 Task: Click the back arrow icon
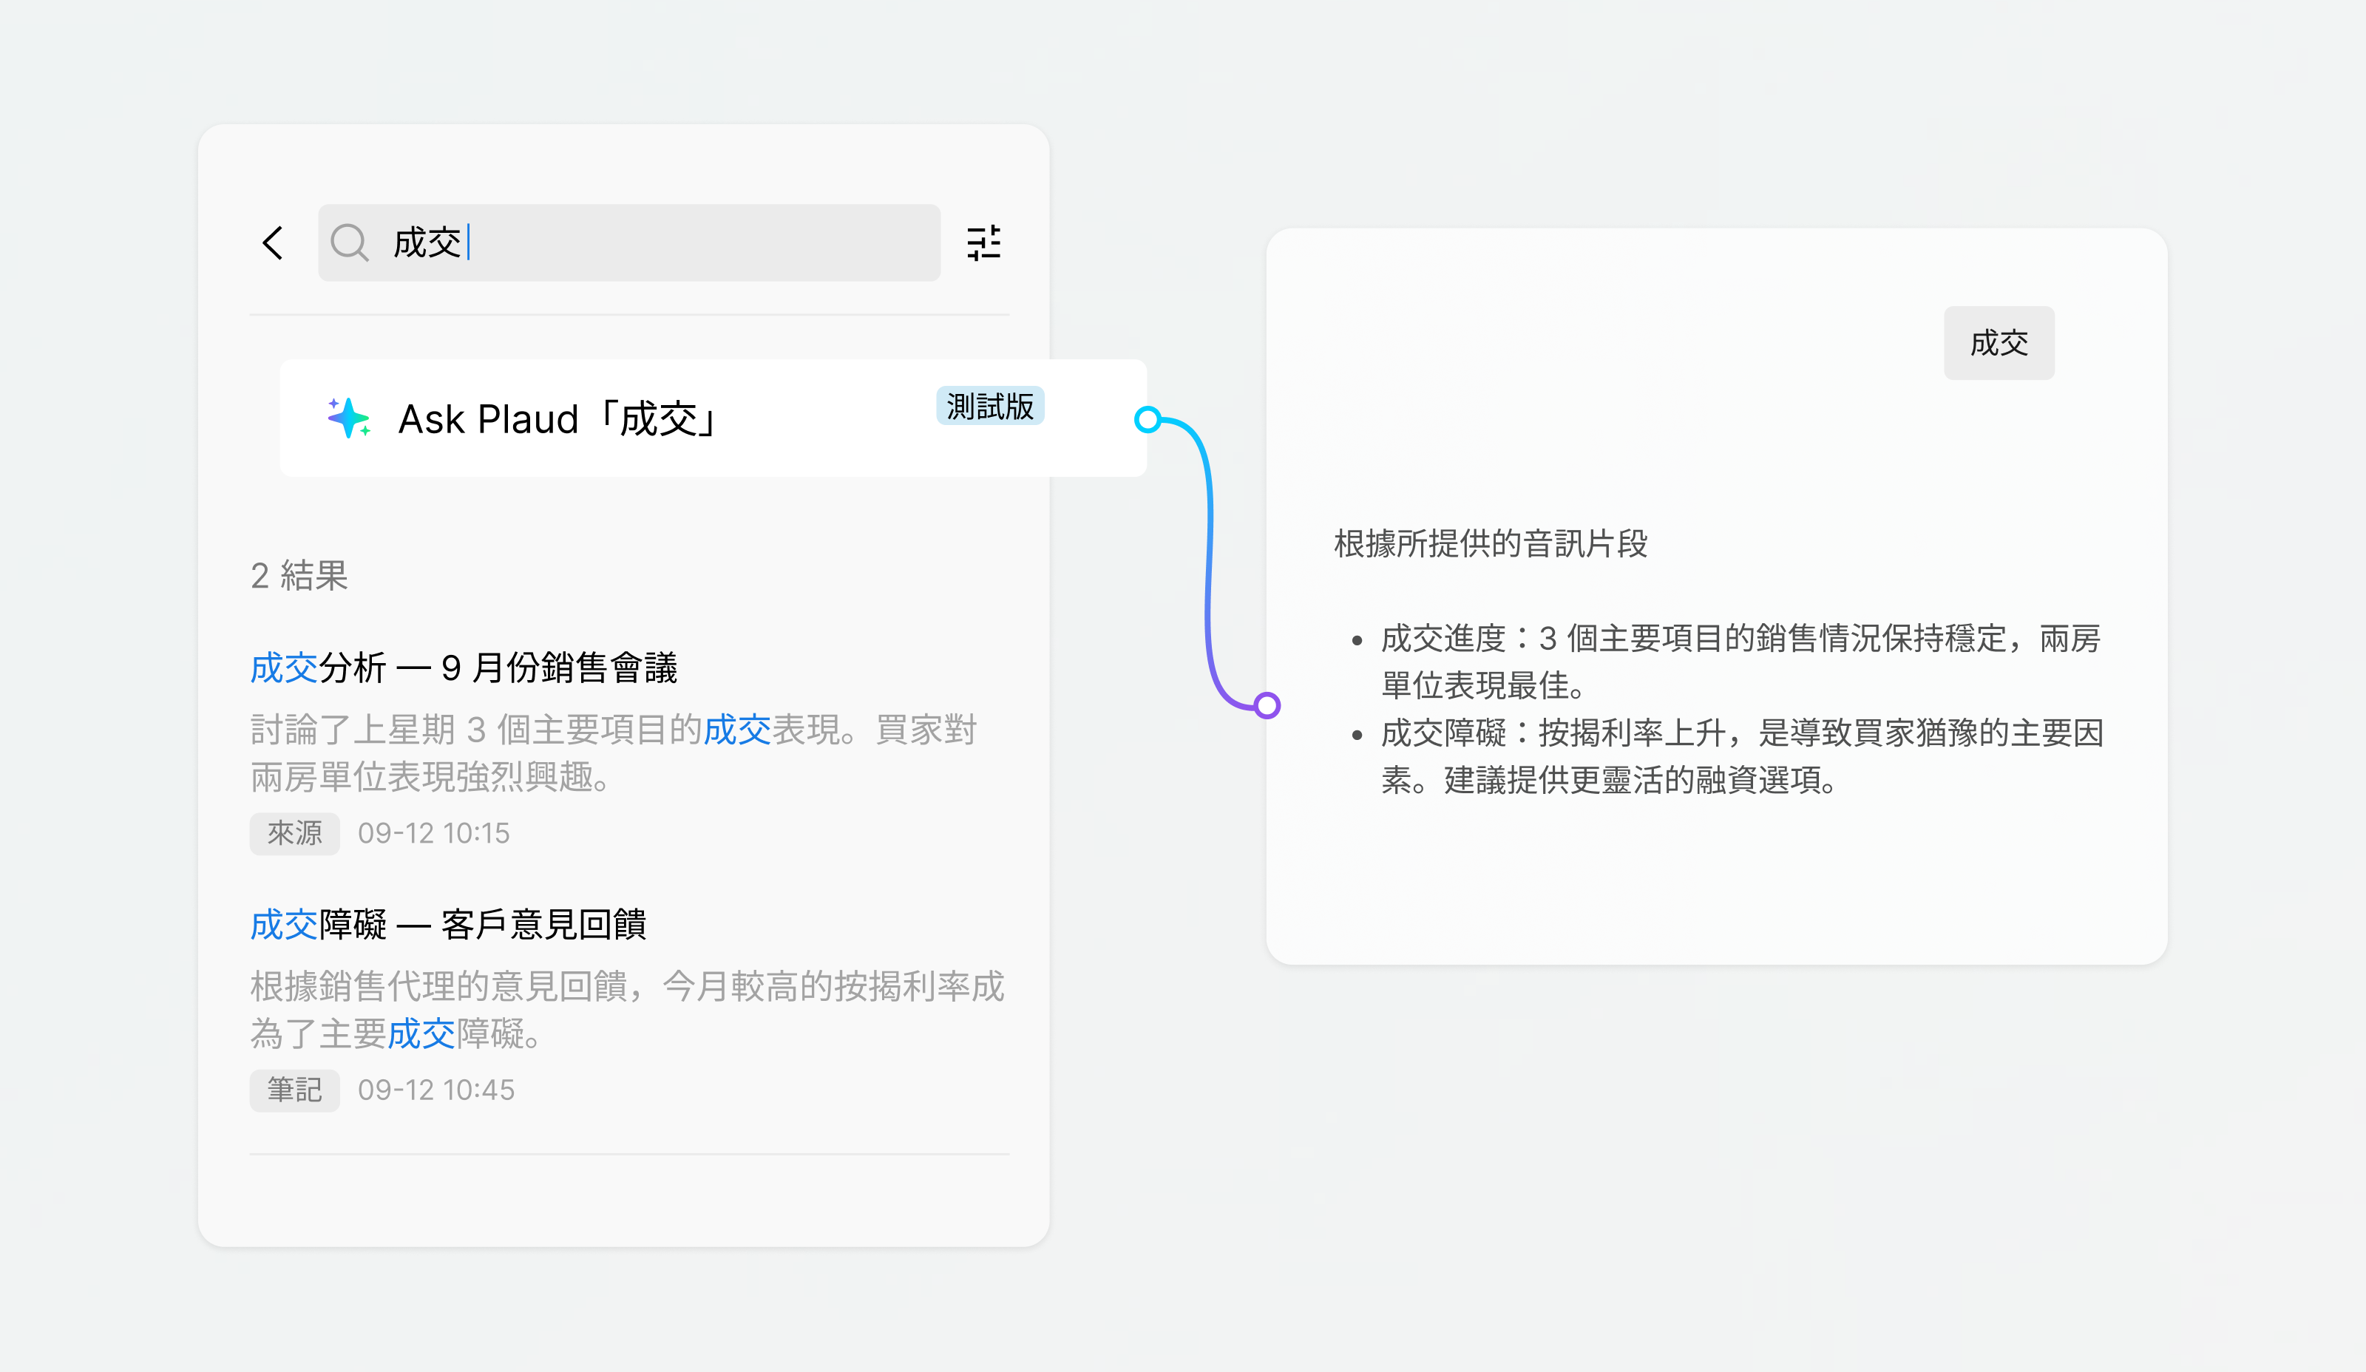272,243
